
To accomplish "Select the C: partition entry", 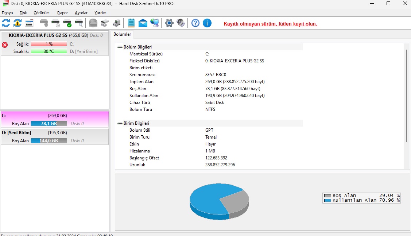I will [55, 119].
